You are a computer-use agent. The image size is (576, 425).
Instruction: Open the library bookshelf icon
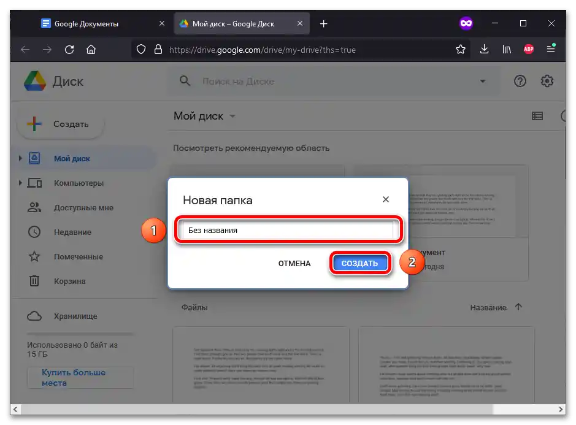(x=507, y=49)
